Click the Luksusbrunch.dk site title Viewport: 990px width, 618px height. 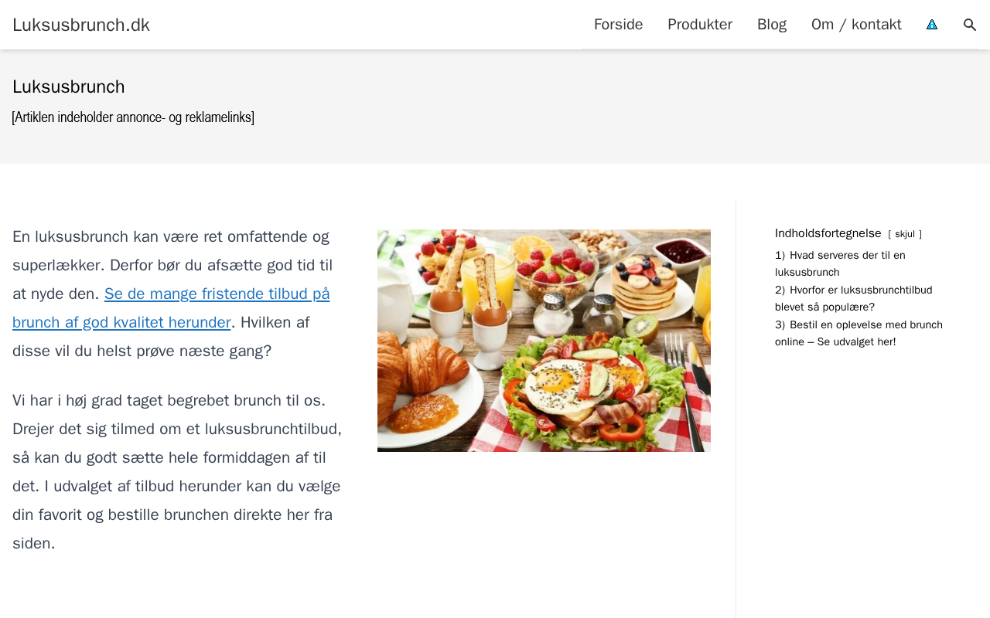tap(81, 25)
